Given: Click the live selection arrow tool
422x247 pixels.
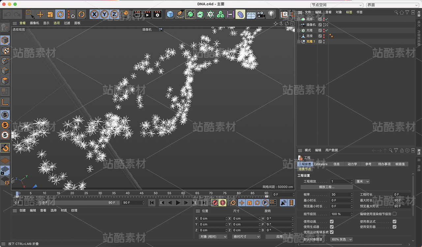Looking at the screenshot, I should [x=30, y=14].
